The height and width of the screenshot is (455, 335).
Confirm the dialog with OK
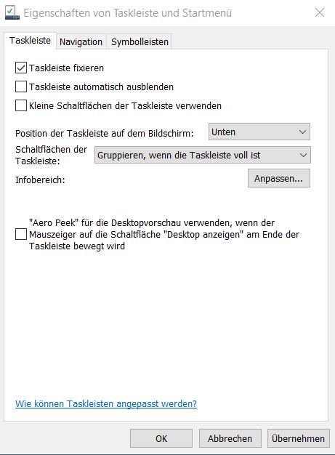pyautogui.click(x=161, y=438)
